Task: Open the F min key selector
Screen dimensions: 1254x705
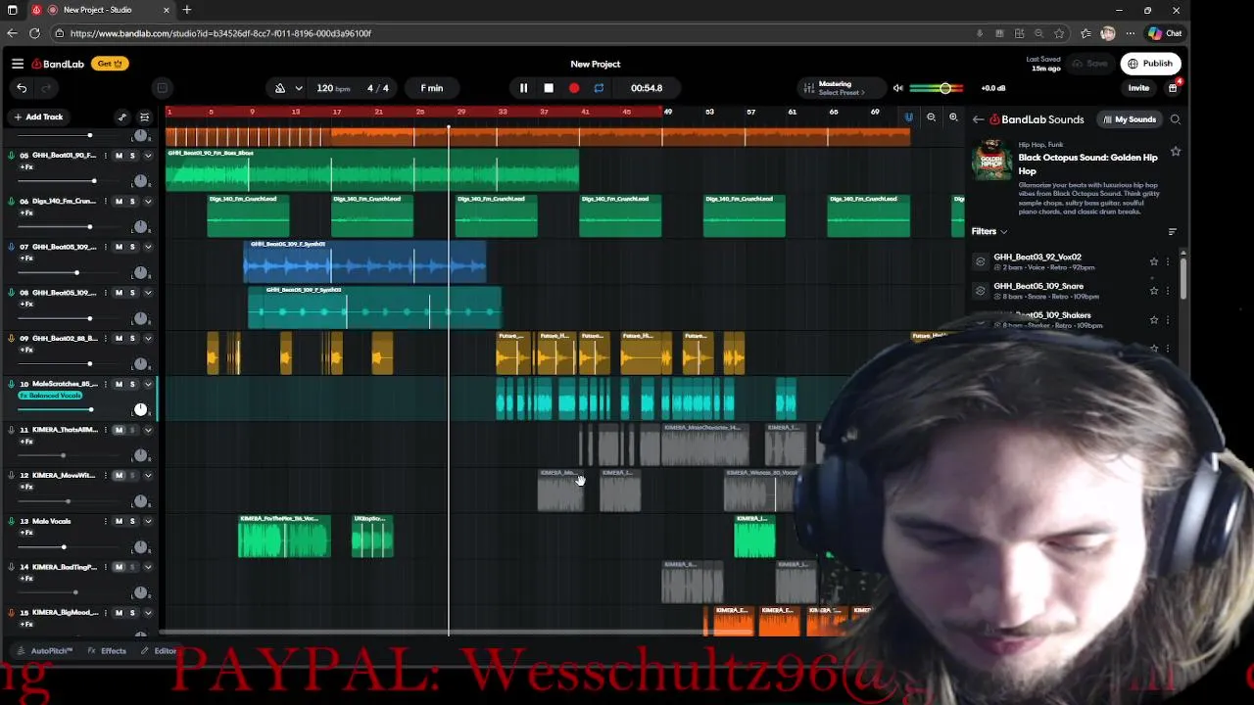Action: [x=432, y=88]
